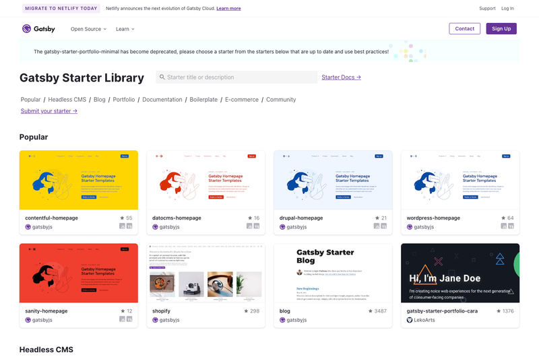Jump to the Documentation category

162,100
